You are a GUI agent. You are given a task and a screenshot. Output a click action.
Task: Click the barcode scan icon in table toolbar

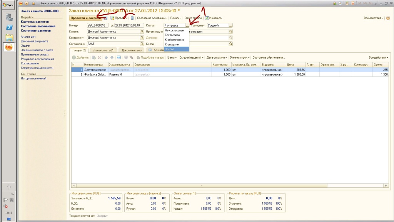[x=126, y=58]
